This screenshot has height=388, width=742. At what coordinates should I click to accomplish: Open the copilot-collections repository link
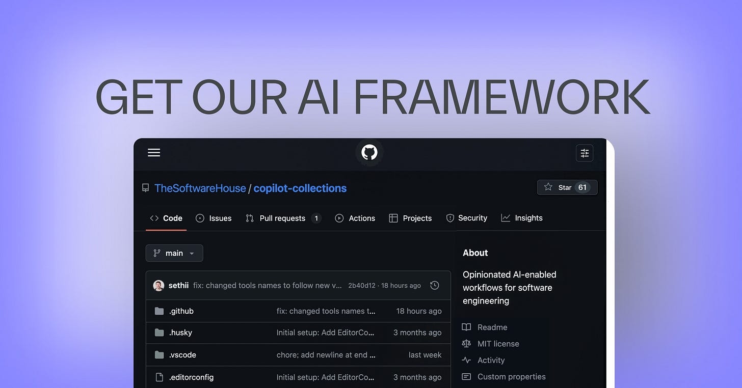click(300, 188)
